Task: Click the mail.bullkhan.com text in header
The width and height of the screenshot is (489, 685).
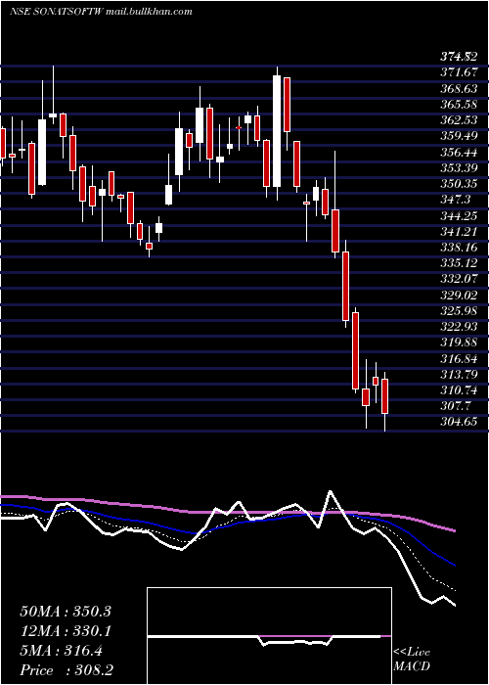Action: point(149,12)
